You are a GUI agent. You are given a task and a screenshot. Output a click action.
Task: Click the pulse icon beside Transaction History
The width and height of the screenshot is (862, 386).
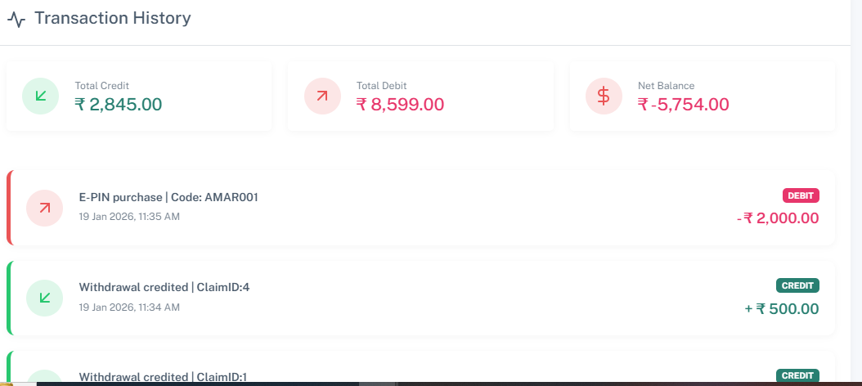tap(16, 19)
